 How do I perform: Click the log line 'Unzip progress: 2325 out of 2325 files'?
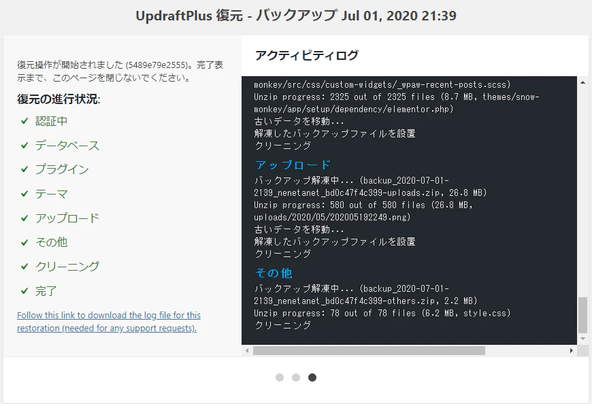tap(397, 97)
